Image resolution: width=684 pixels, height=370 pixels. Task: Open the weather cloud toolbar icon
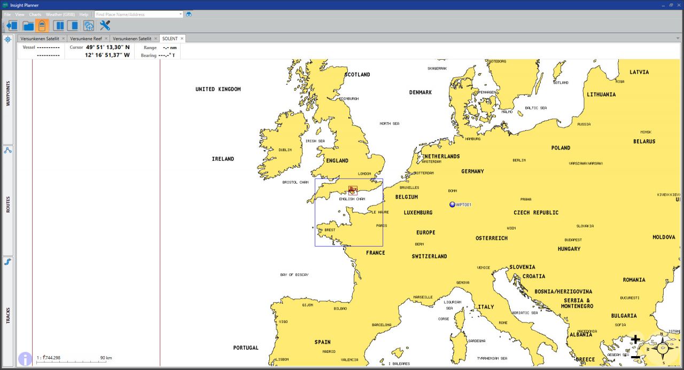point(89,26)
